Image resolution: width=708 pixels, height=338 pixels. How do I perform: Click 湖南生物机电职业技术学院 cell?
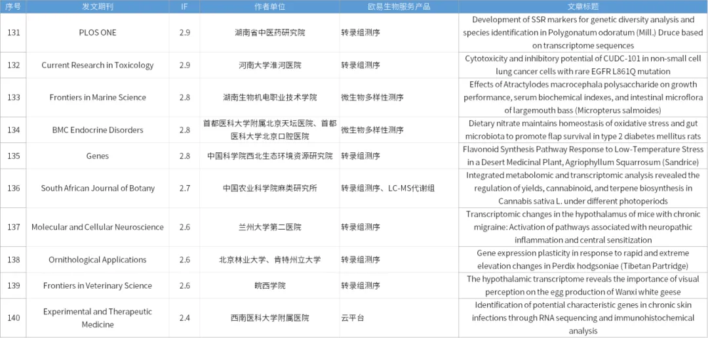[x=269, y=98]
